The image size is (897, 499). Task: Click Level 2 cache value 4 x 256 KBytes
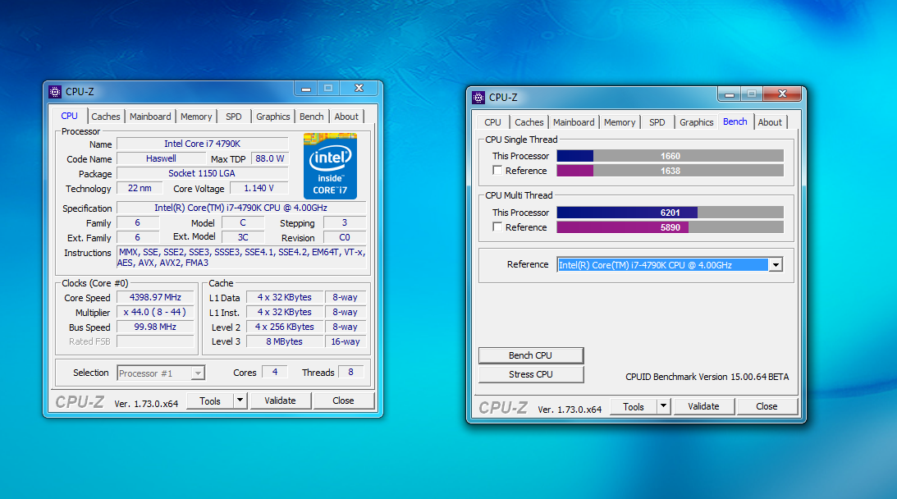[284, 327]
